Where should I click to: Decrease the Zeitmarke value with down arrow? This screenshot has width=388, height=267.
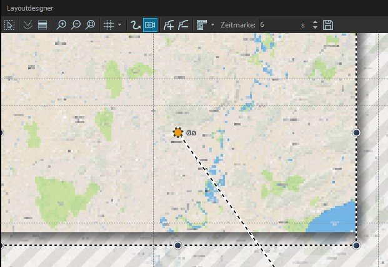pos(315,28)
